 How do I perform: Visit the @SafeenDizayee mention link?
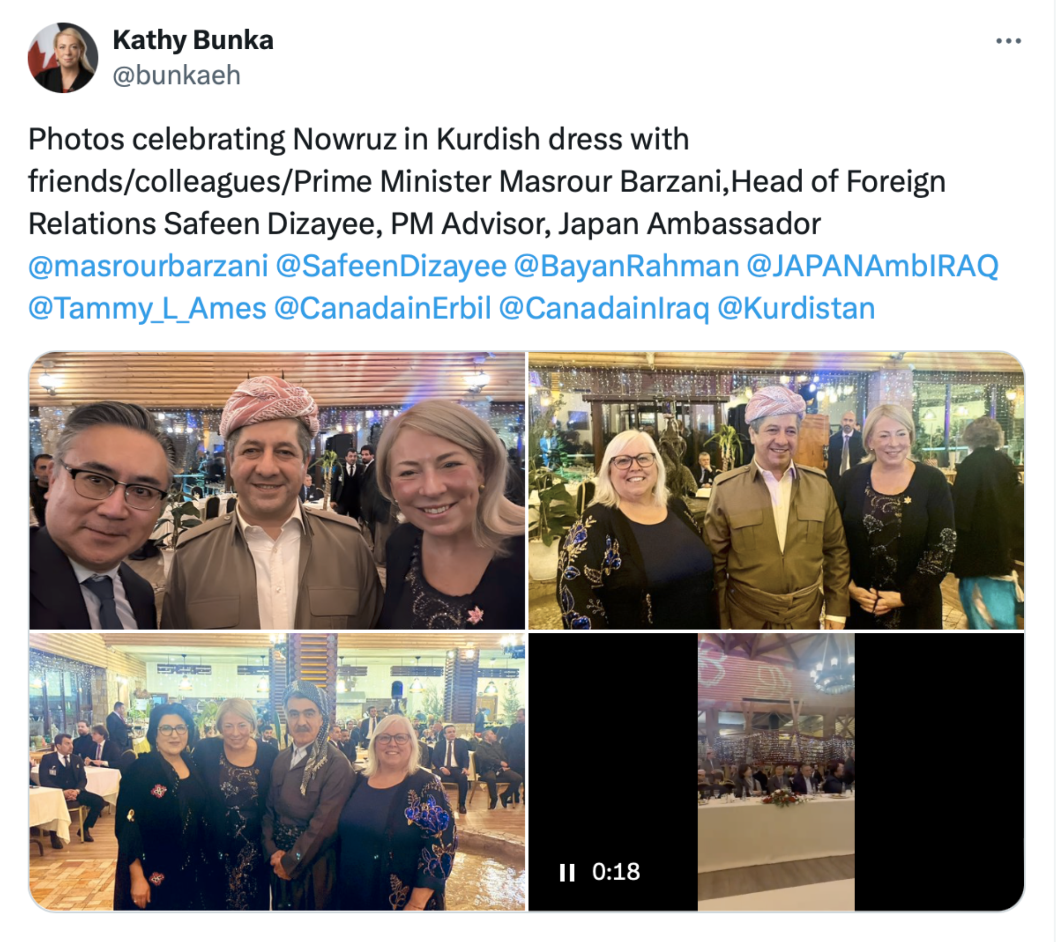click(x=391, y=266)
